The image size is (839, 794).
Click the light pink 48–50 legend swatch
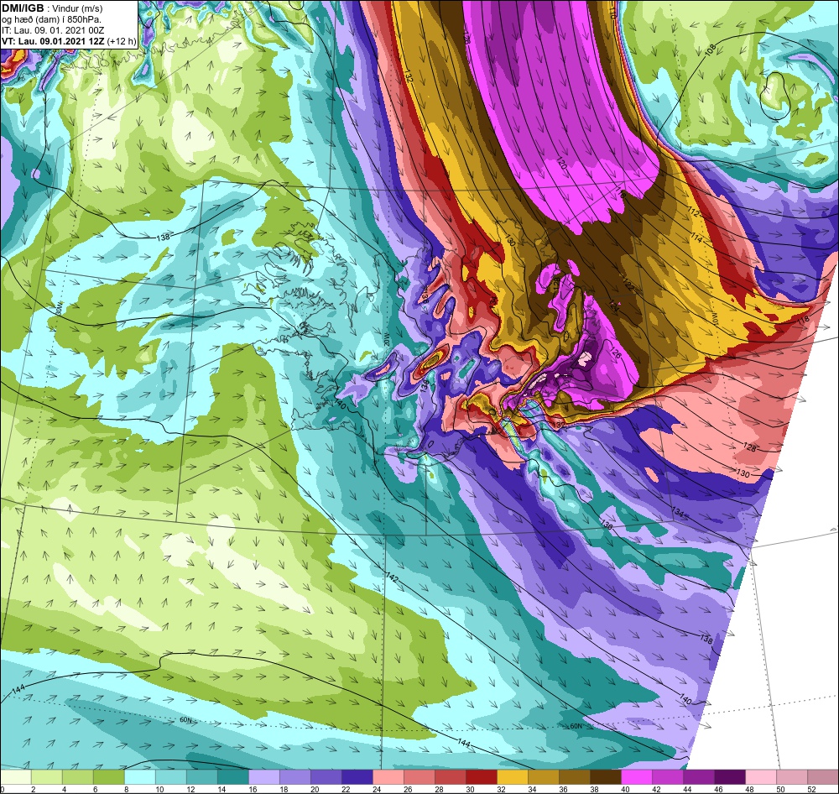(x=761, y=776)
